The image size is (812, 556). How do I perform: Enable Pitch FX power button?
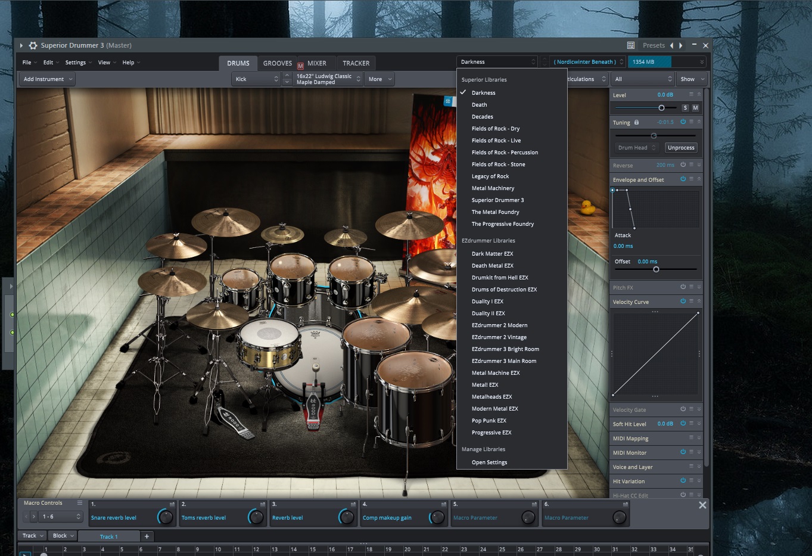click(x=683, y=287)
